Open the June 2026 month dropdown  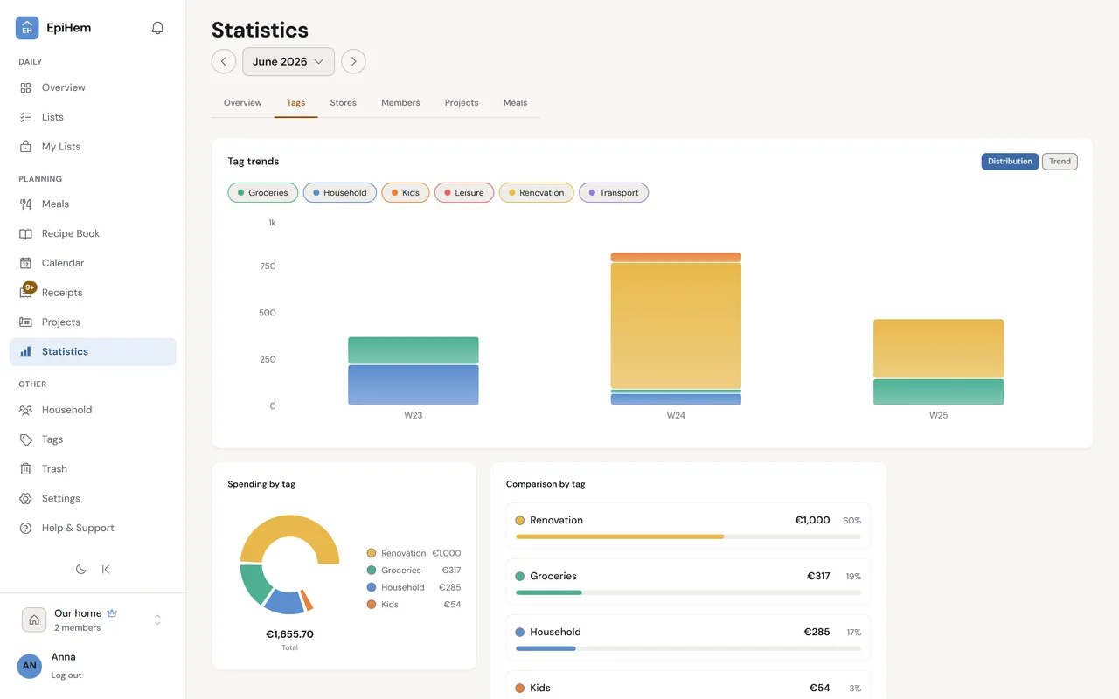(288, 61)
